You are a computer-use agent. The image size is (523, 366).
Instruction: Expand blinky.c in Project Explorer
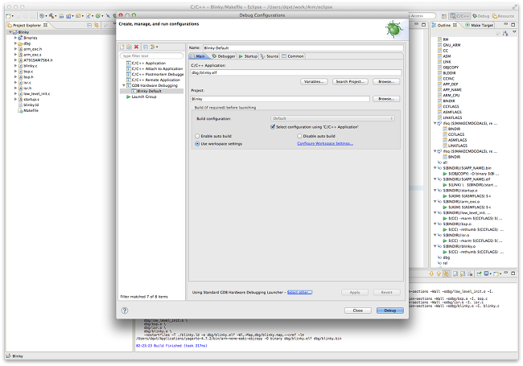click(x=15, y=66)
